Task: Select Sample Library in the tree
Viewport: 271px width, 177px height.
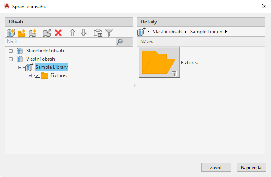Action: tap(52, 67)
